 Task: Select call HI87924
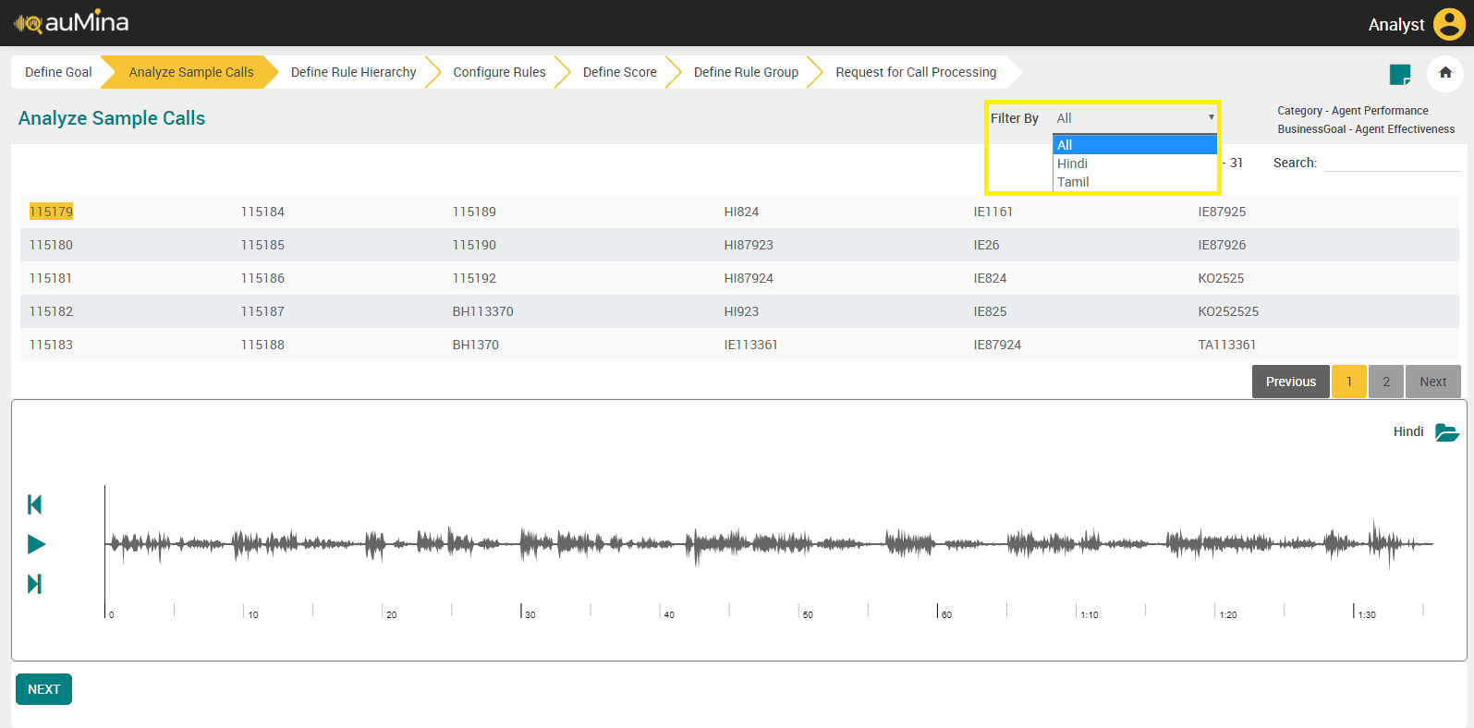pyautogui.click(x=749, y=278)
